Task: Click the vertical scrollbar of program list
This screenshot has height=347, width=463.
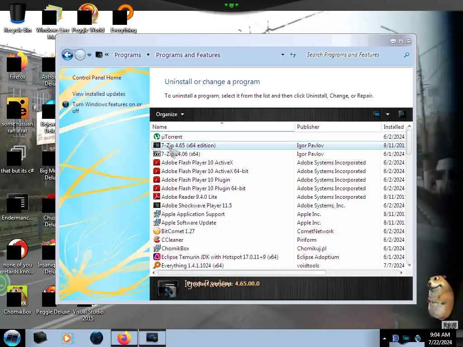Action: tap(409, 142)
